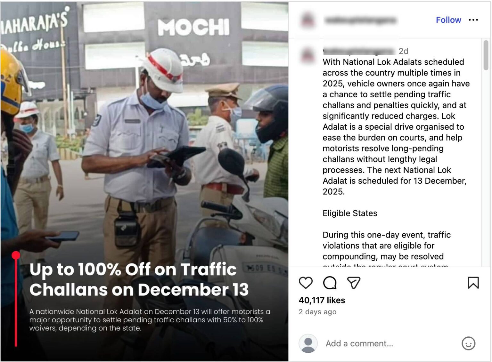
Task: Open the poster's profile picture in header
Action: tap(308, 20)
